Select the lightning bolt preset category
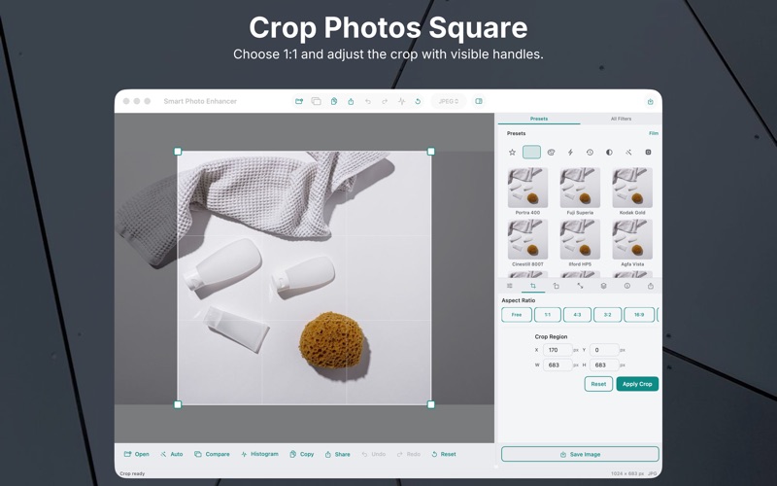Screen dimensions: 777x486 (x=570, y=153)
